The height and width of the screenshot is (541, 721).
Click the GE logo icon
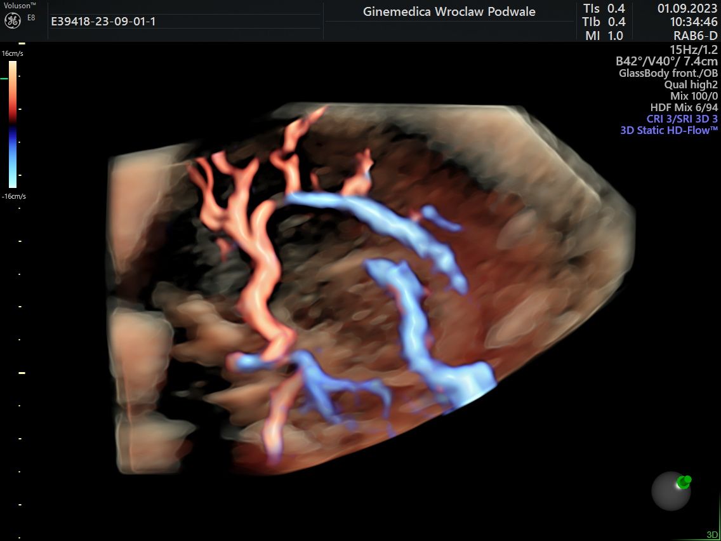(x=13, y=21)
